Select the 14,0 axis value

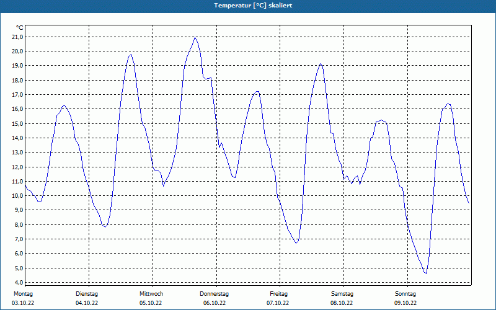click(x=18, y=138)
